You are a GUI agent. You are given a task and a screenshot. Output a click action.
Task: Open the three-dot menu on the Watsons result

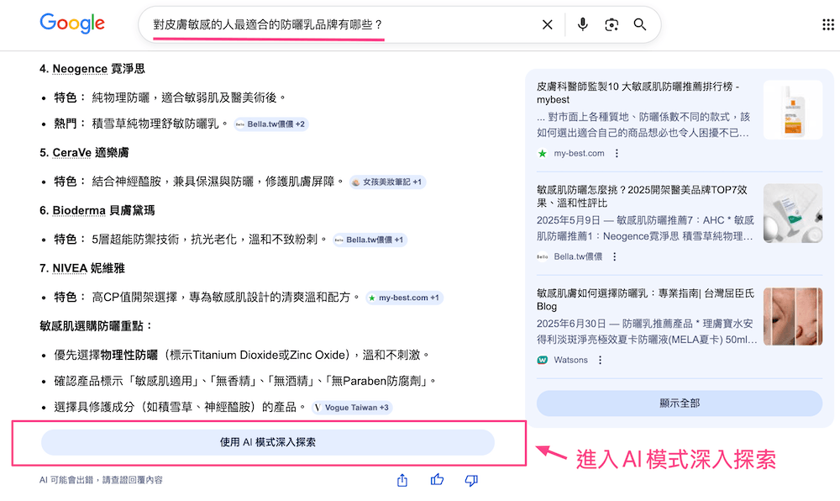pyautogui.click(x=599, y=359)
